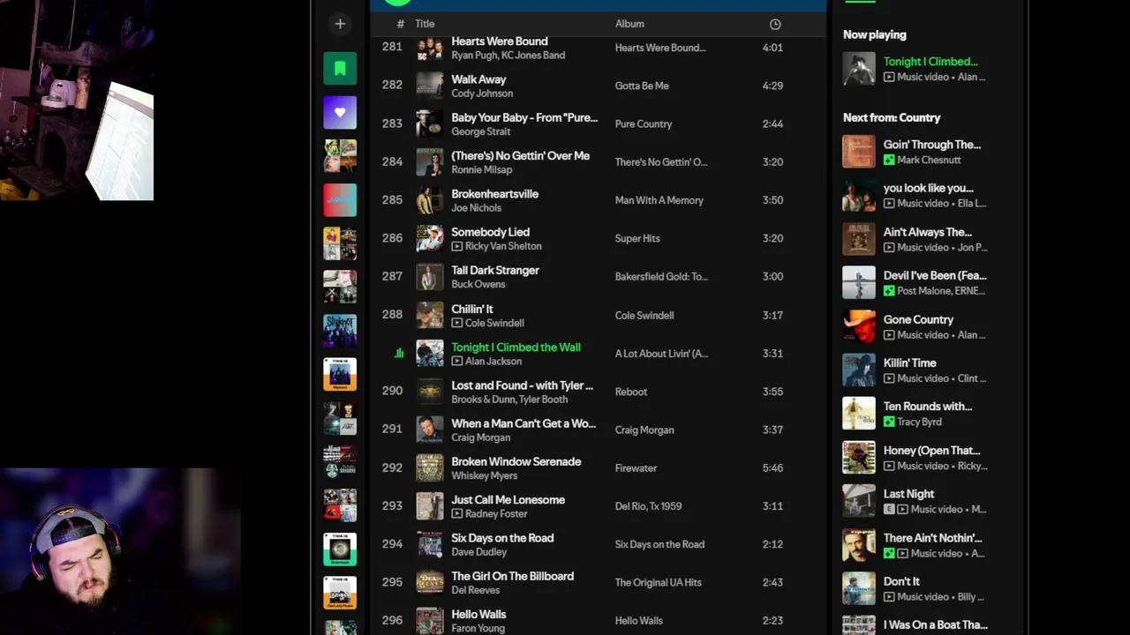
Task: Open album Super Hits
Action: pos(637,238)
